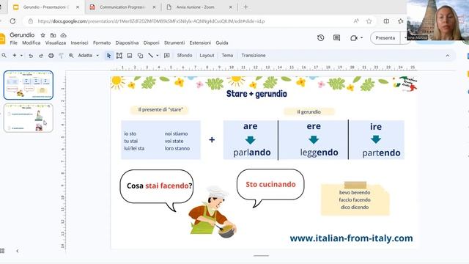Open the Formato menu
Image resolution: width=469 pixels, height=264 pixels.
click(102, 43)
